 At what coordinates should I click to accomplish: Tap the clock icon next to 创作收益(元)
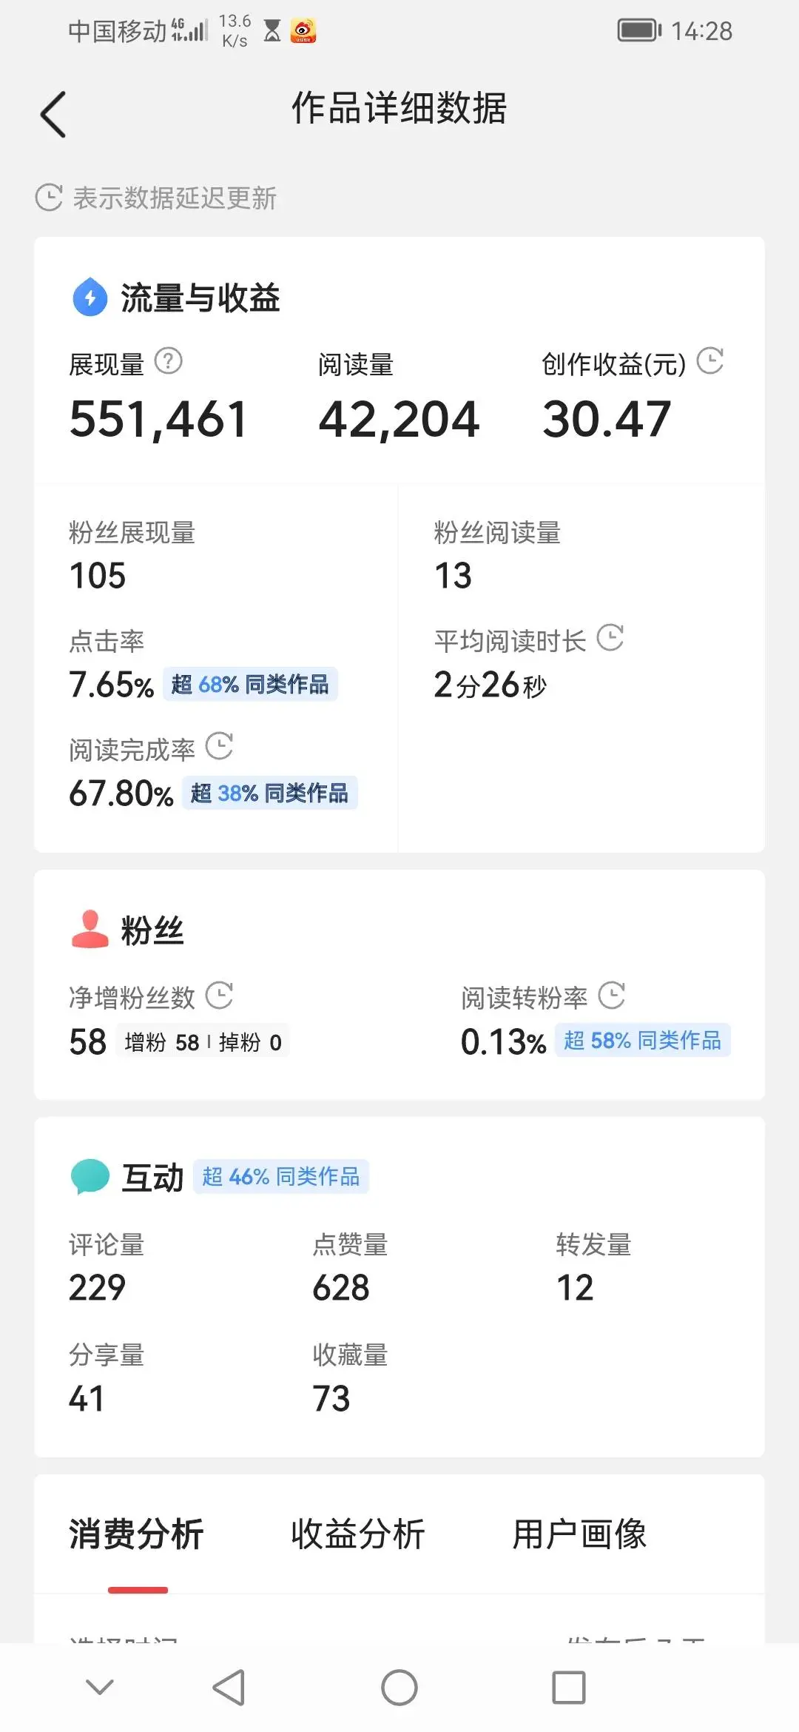coord(710,361)
